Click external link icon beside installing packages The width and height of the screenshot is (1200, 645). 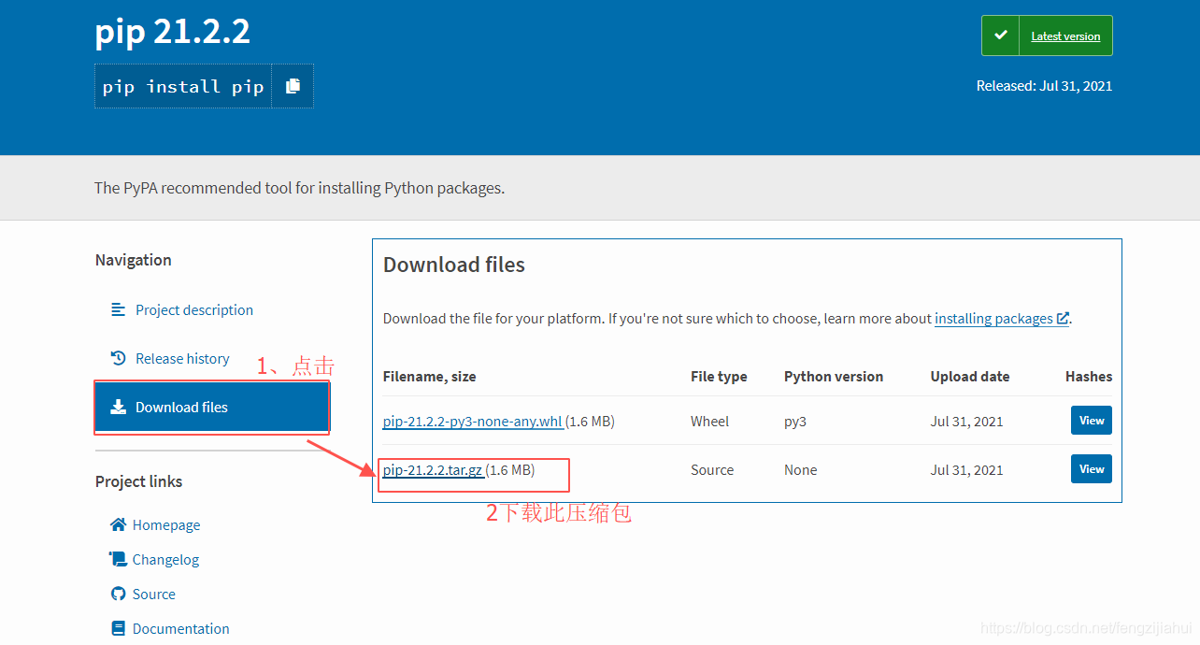pos(1063,318)
